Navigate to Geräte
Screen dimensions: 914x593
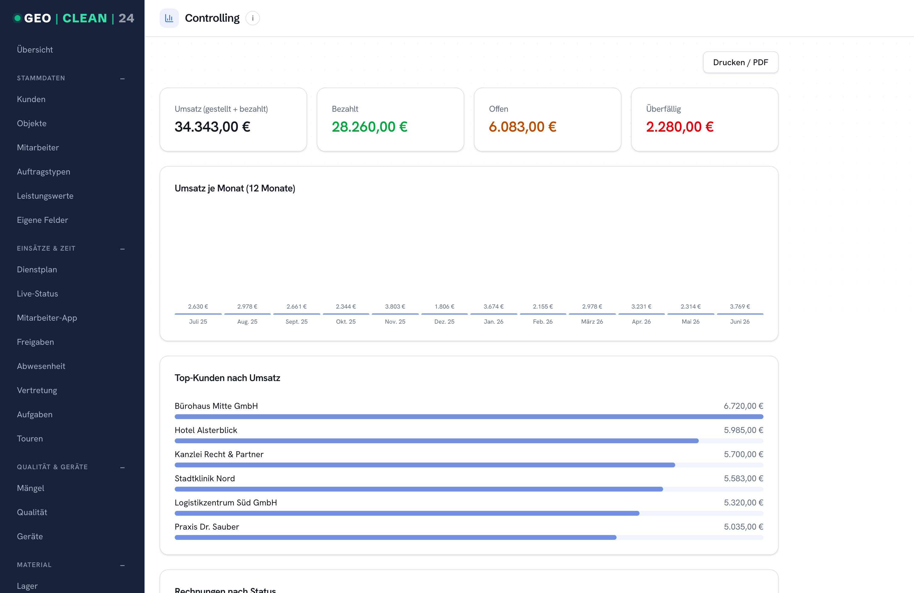click(x=30, y=536)
